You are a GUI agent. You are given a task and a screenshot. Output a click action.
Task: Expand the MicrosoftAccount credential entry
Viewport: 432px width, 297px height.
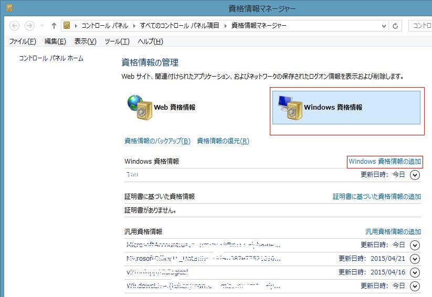(x=415, y=245)
